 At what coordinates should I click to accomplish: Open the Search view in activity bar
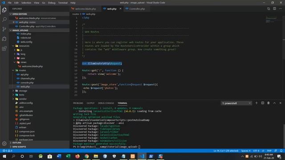click(x=4, y=19)
